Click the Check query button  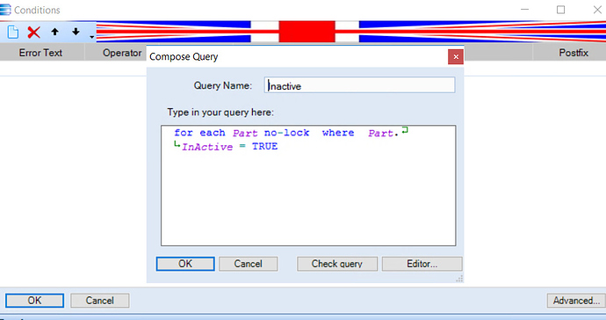point(337,264)
